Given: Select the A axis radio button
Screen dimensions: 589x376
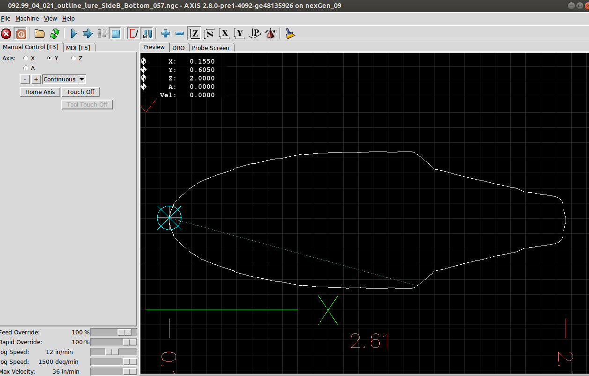Looking at the screenshot, I should point(26,68).
